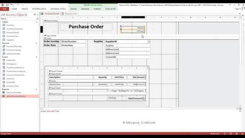Click the Save icon in quick access toolbar

coord(7,5)
